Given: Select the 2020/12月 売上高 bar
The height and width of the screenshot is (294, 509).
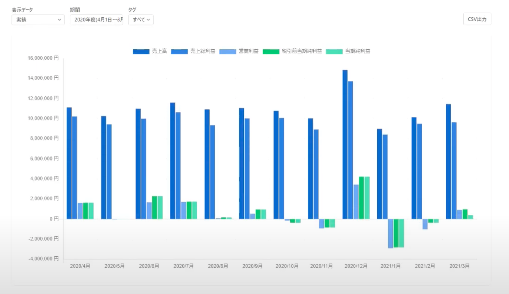Looking at the screenshot, I should click(x=345, y=145).
